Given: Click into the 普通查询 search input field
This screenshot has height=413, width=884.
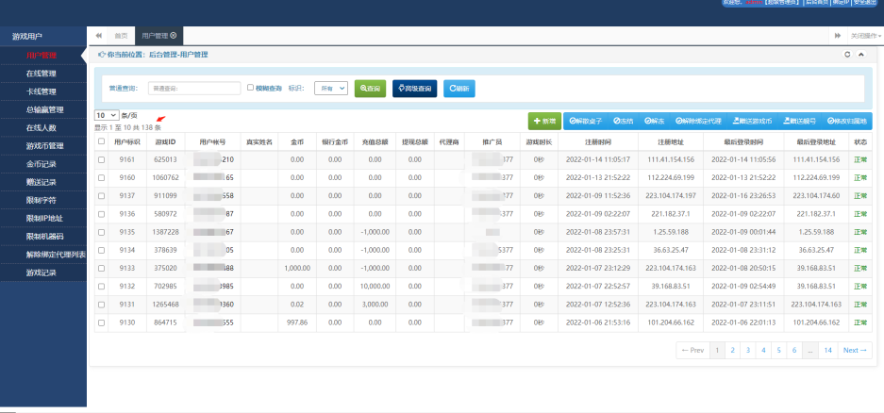Looking at the screenshot, I should [193, 88].
